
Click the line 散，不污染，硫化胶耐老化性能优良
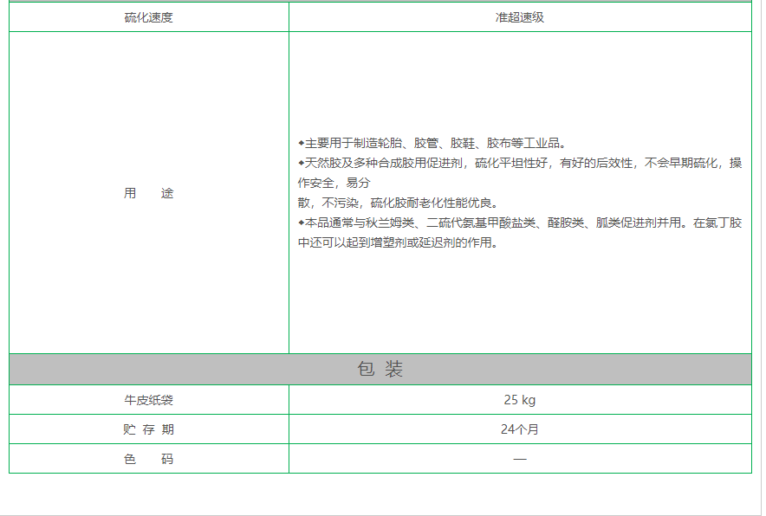tap(398, 203)
